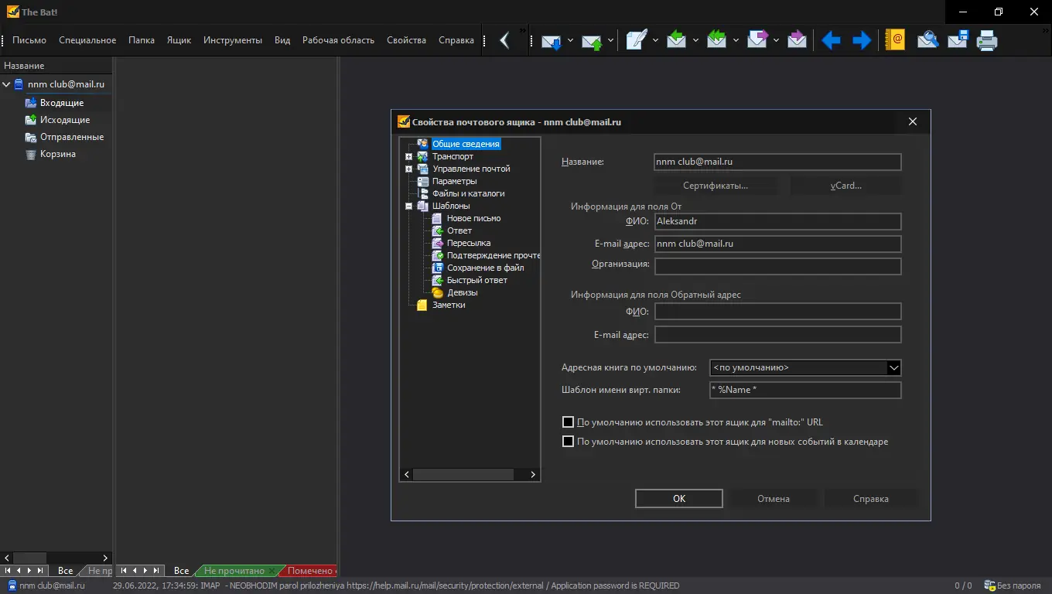
Task: Click the vCard... button
Action: coord(846,186)
